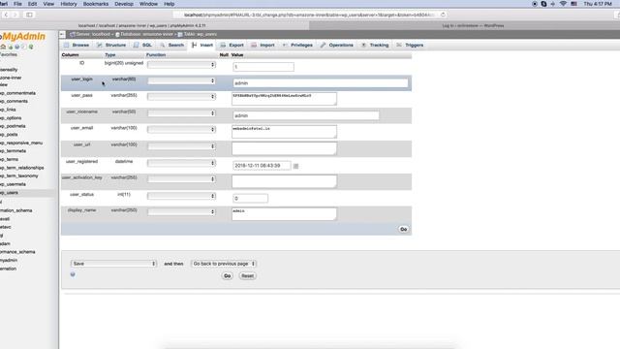This screenshot has width=620, height=349.
Task: Open the History menu
Action: pyautogui.click(x=69, y=4)
